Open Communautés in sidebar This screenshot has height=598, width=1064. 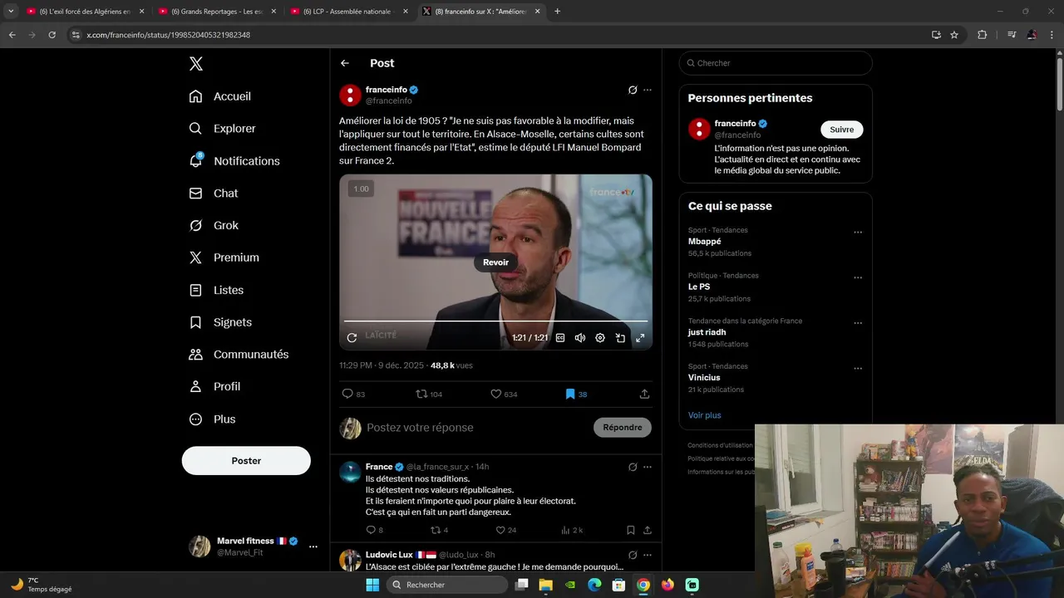239,354
